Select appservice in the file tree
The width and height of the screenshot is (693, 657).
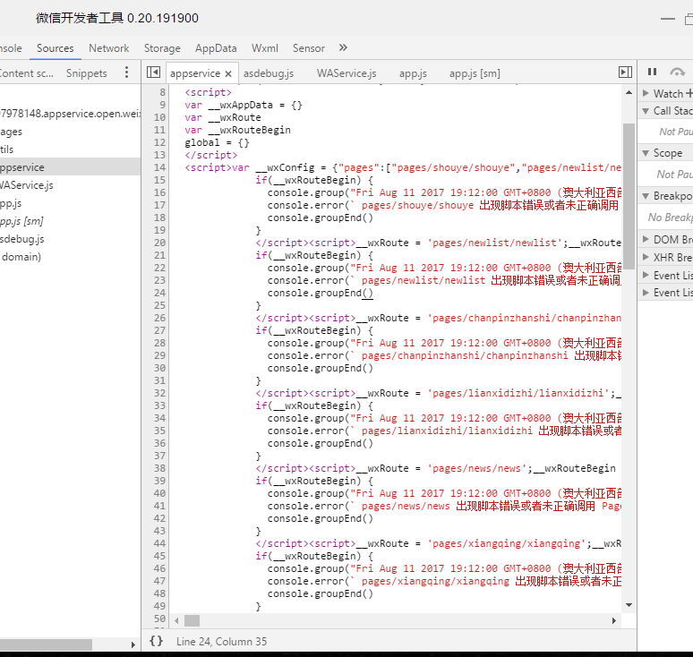click(70, 167)
